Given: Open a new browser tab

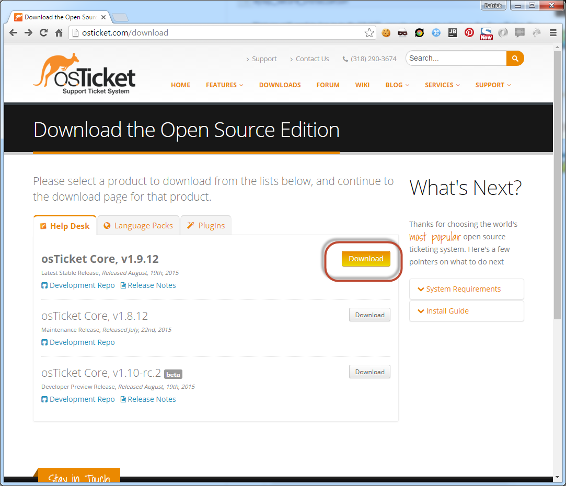Looking at the screenshot, I should (120, 17).
